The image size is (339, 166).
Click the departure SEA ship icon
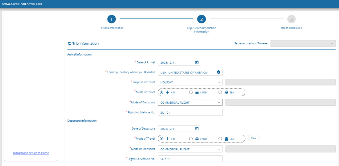226,139
